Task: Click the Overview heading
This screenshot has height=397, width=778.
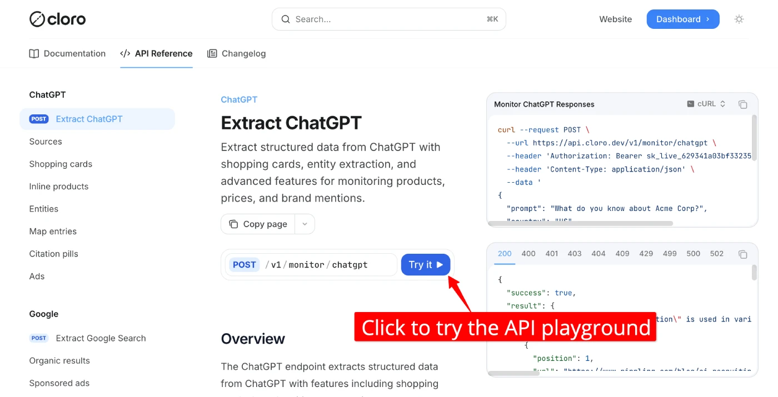Action: [x=253, y=339]
